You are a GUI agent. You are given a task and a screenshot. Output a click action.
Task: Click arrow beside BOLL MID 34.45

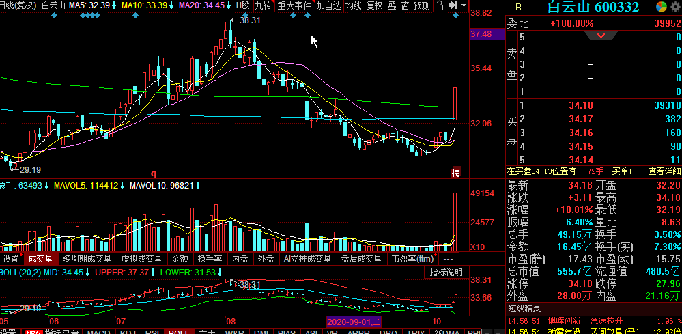(87, 273)
